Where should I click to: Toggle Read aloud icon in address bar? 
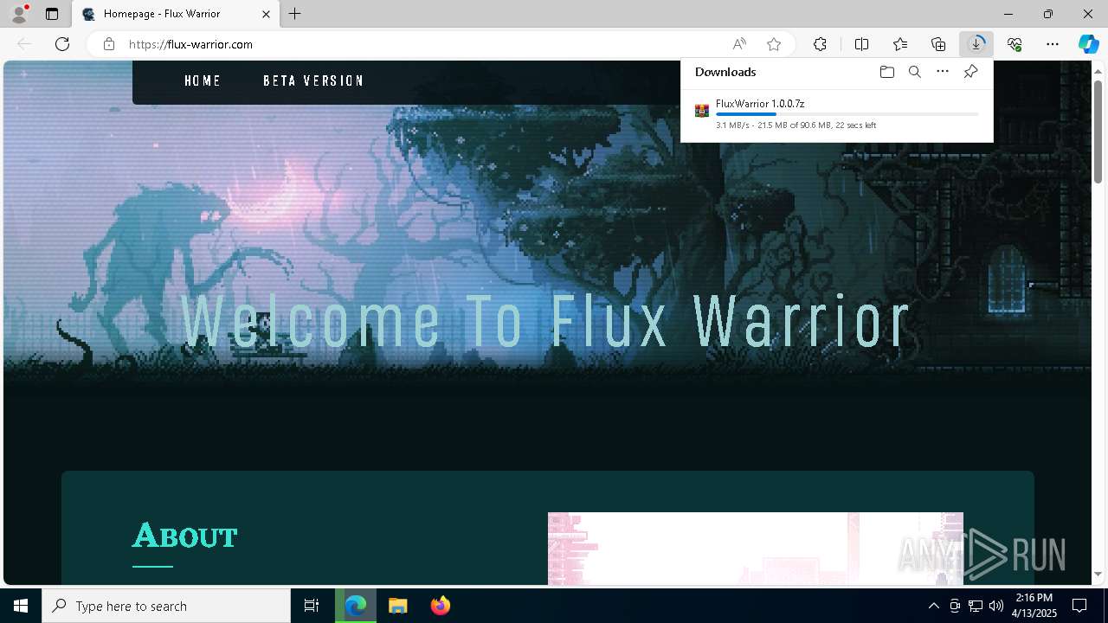point(739,44)
